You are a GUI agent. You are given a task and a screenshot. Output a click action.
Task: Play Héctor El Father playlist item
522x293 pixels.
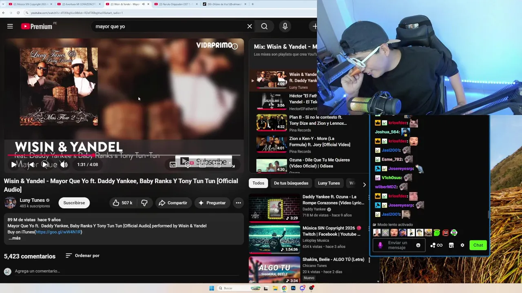[x=286, y=102]
